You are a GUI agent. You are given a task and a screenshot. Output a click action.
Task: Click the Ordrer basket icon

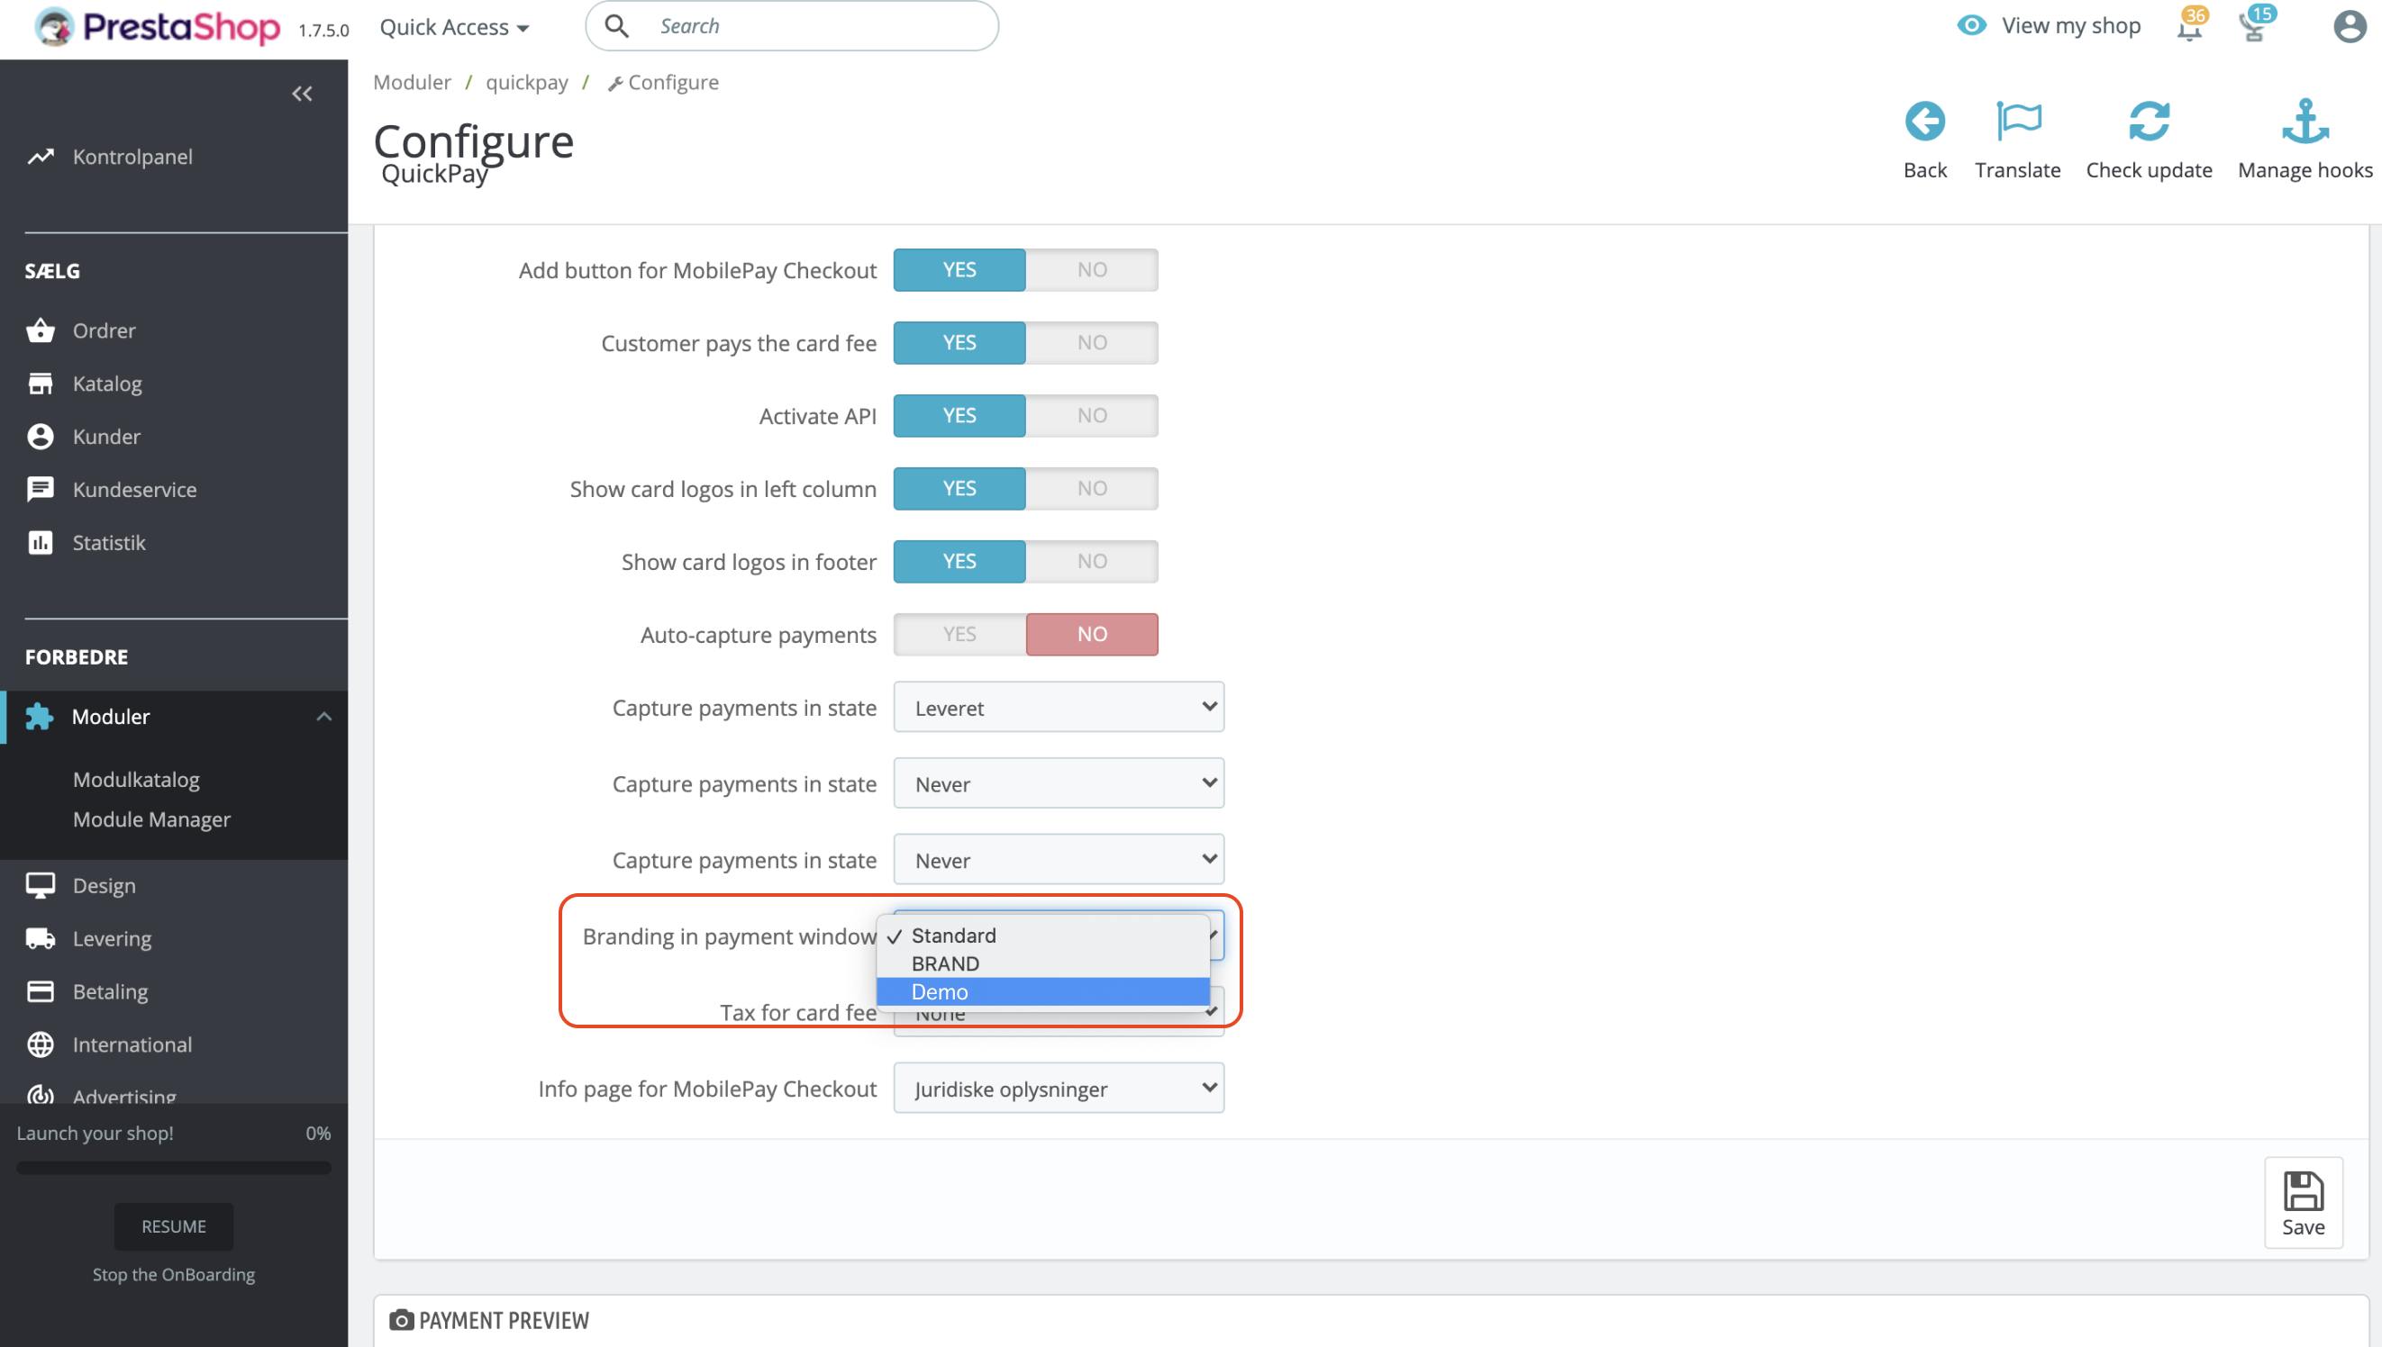click(40, 330)
